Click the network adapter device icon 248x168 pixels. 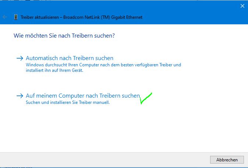16,17
